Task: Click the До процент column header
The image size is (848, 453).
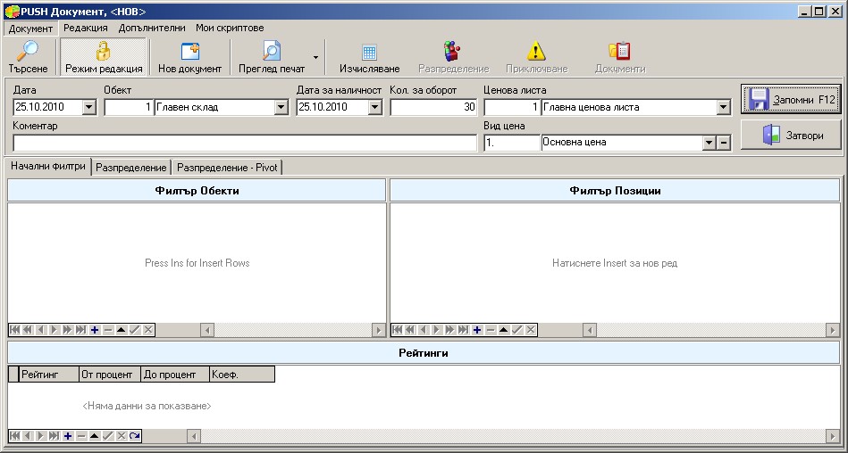Action: [x=175, y=375]
